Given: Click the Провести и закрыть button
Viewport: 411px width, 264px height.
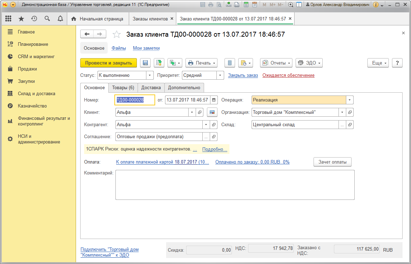Looking at the screenshot, I should 108,63.
